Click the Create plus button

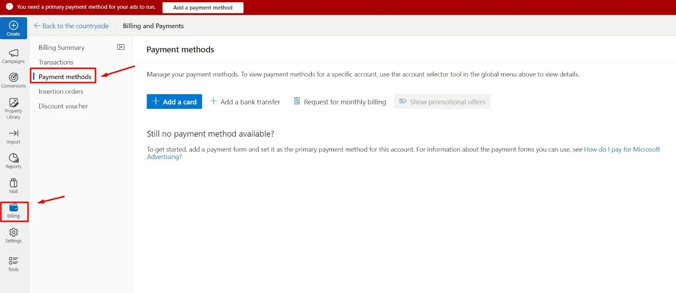[14, 28]
